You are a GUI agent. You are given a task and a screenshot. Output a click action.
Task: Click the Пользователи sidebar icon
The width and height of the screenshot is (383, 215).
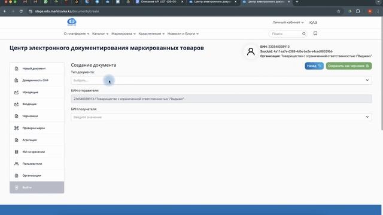tap(16, 164)
